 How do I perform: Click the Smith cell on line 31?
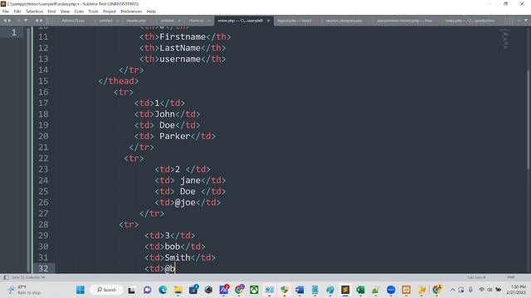(x=180, y=257)
